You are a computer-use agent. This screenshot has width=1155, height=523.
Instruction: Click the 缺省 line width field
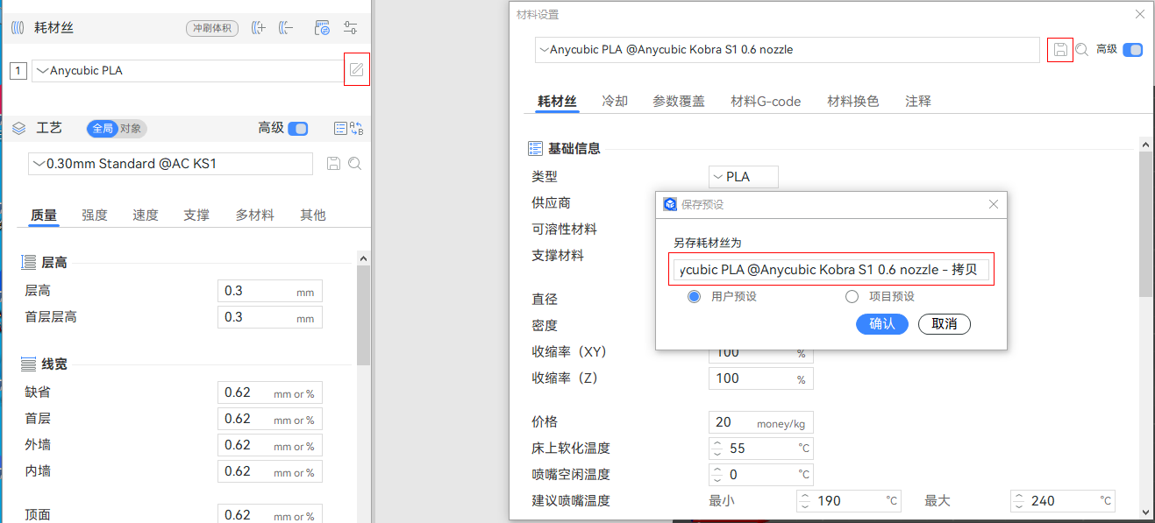(270, 392)
